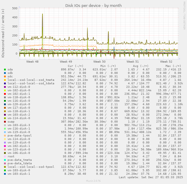
Task: Click the 'vm-103-disk-3' legend label
Action: pos(19,125)
